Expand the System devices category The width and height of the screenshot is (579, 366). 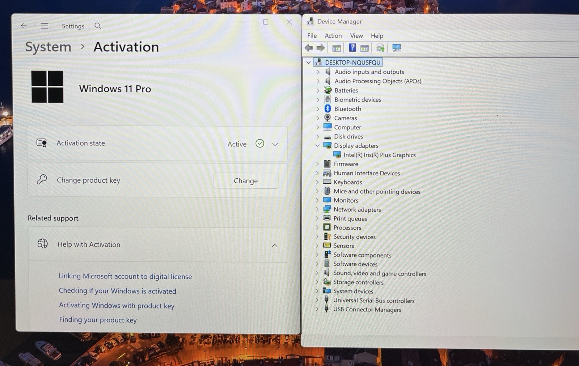[x=317, y=291]
